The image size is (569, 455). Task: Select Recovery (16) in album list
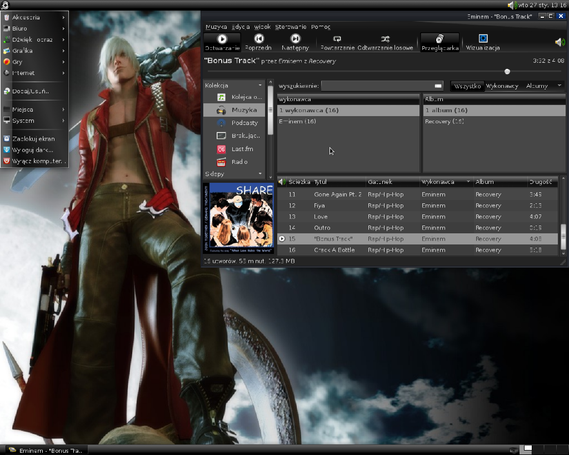(494, 122)
